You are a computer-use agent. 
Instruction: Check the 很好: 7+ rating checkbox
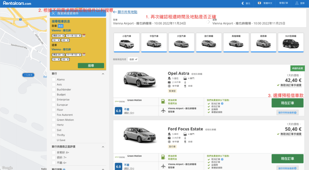(x=54, y=158)
